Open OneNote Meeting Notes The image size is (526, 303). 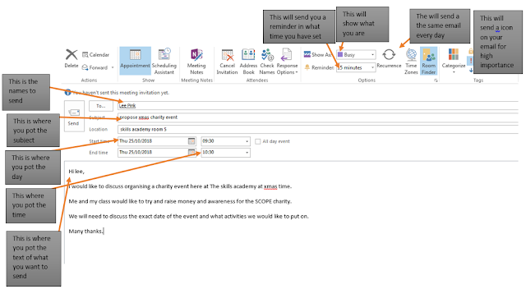pos(196,61)
